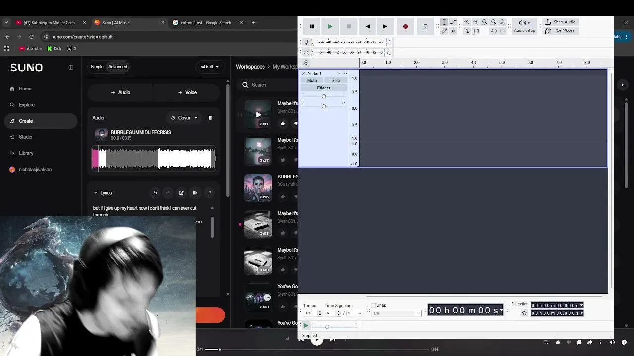Click the Workspaces search field

tap(267, 85)
